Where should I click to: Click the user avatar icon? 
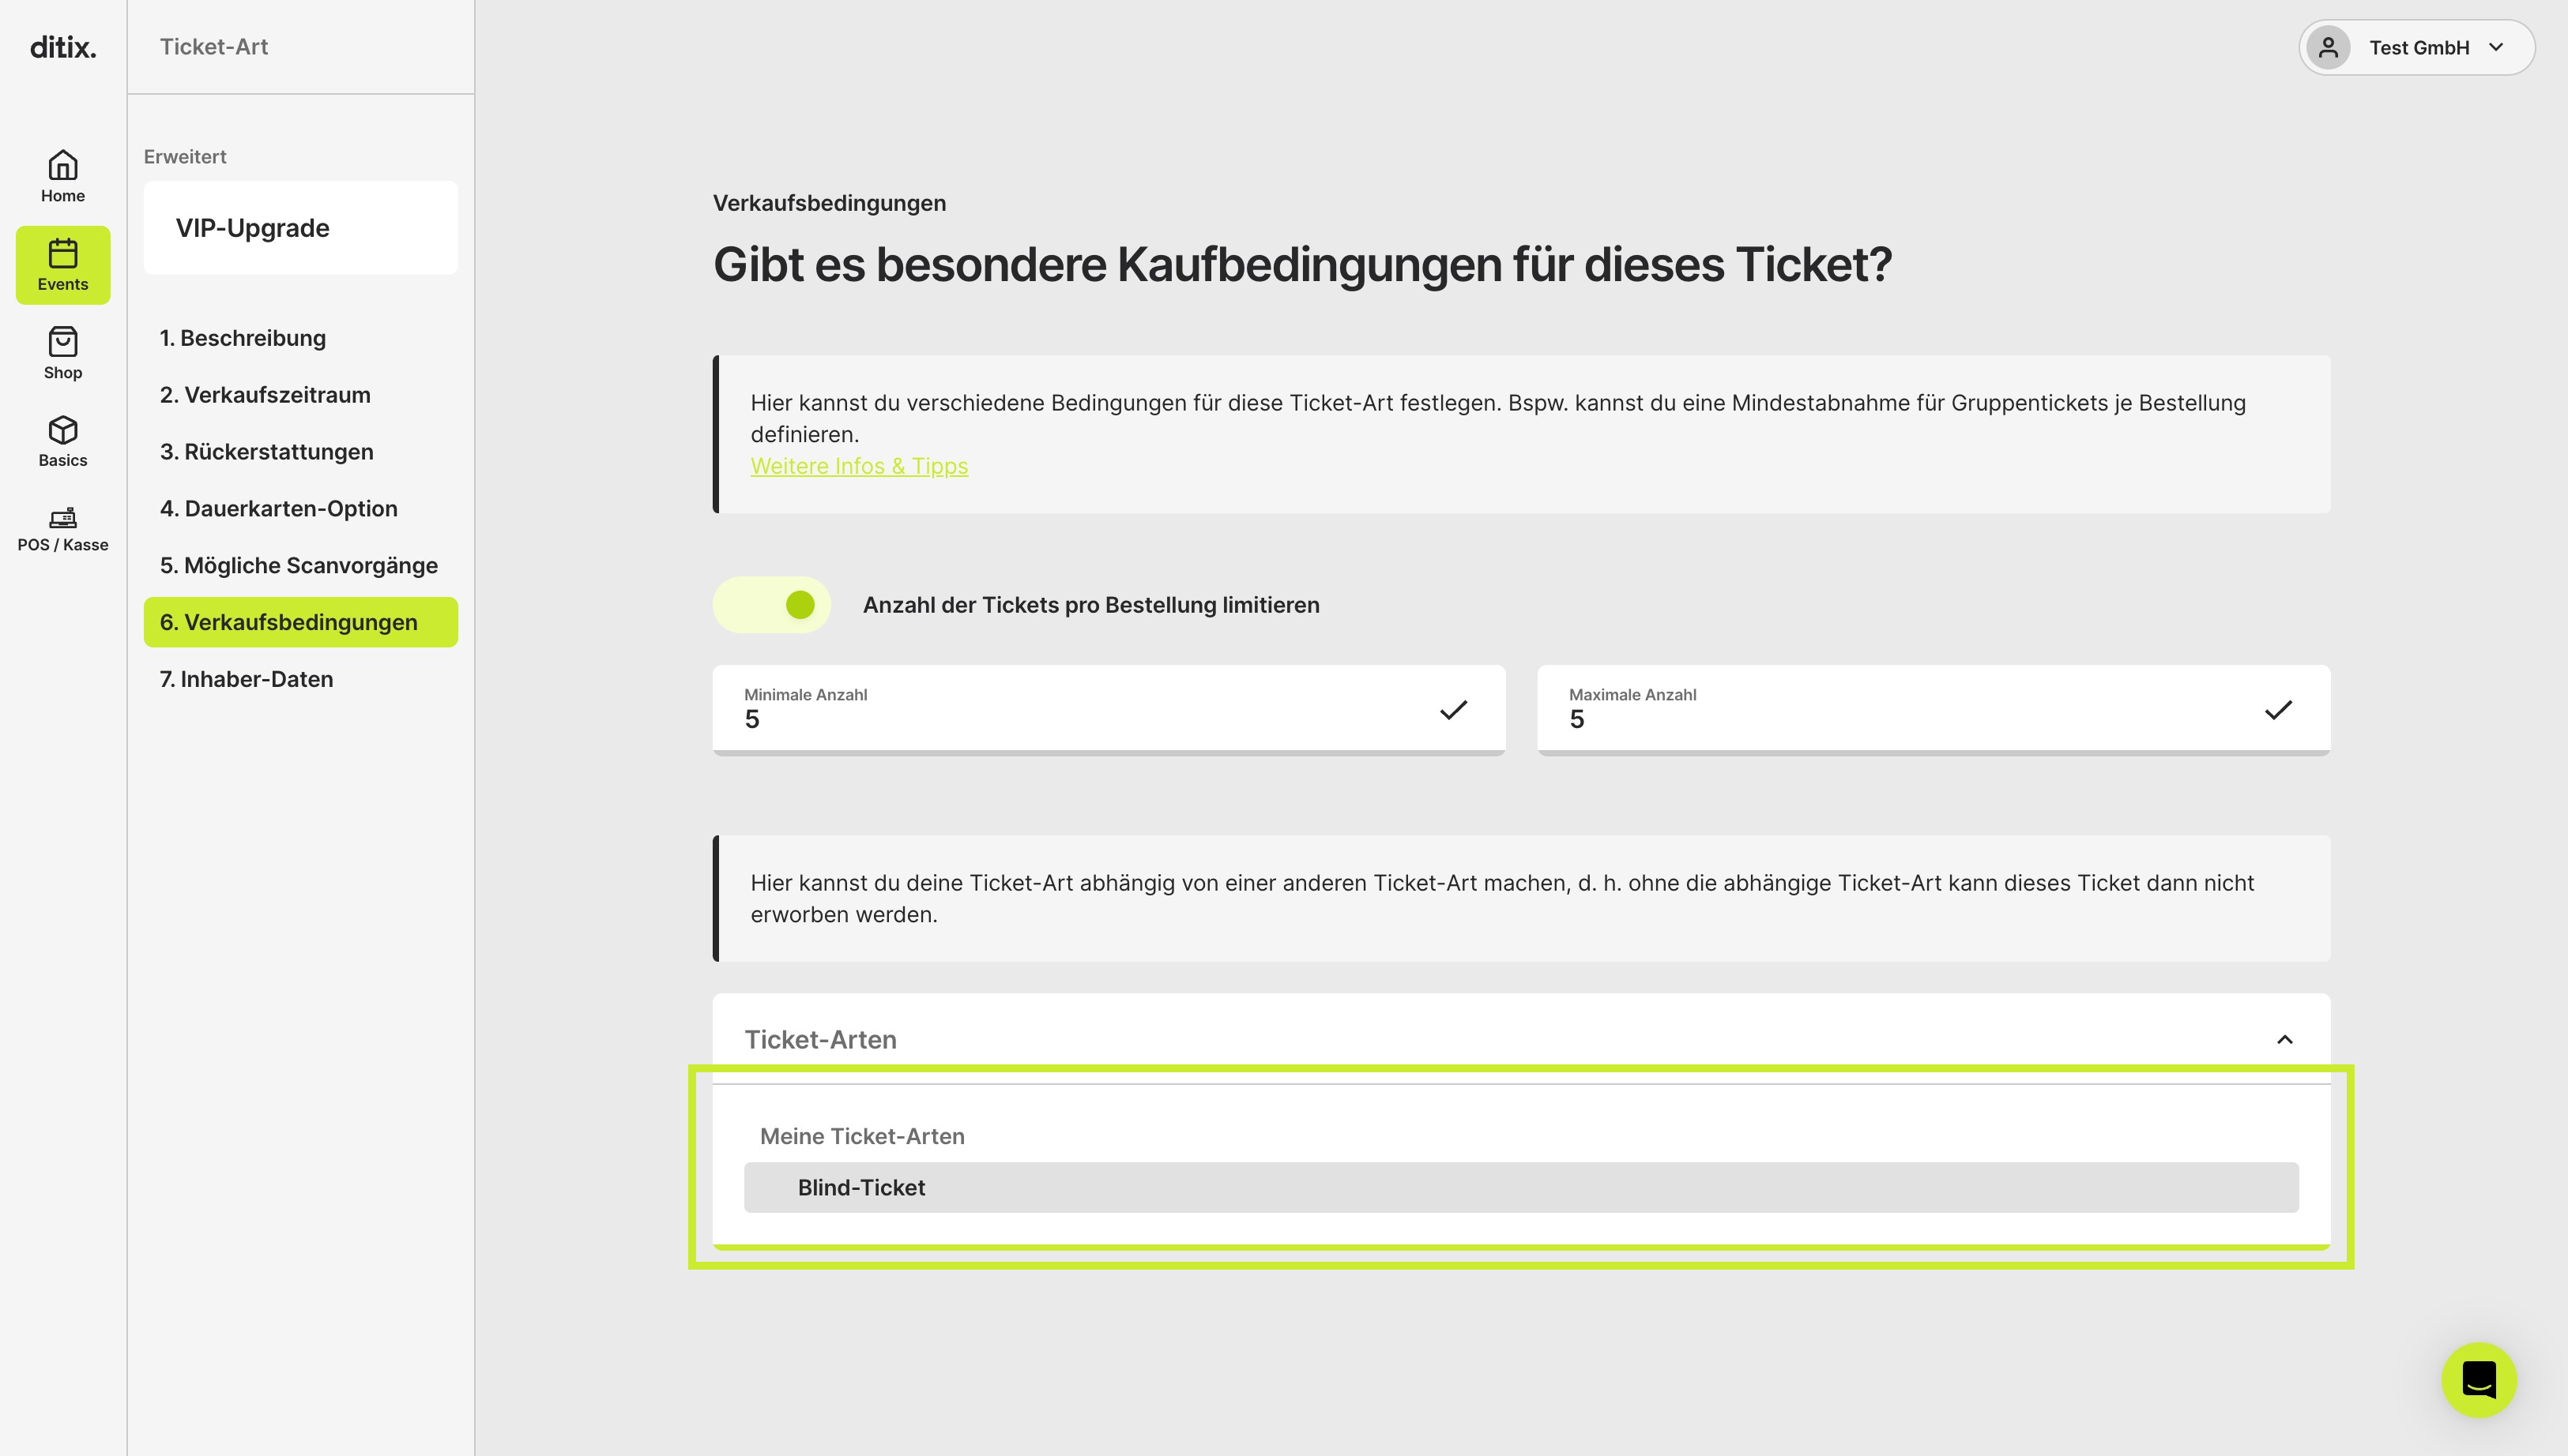(2328, 47)
